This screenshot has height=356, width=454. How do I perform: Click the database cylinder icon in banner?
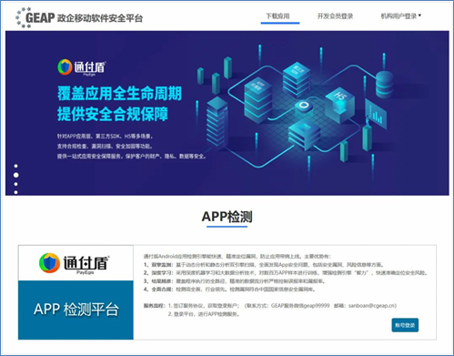[385, 85]
